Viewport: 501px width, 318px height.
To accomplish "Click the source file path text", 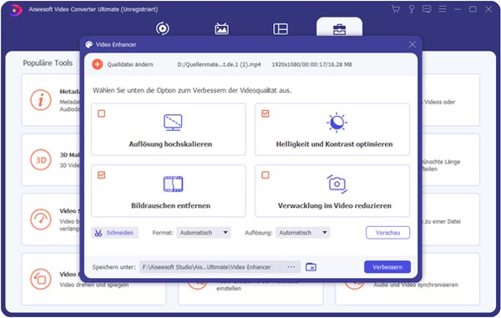I will (x=219, y=64).
